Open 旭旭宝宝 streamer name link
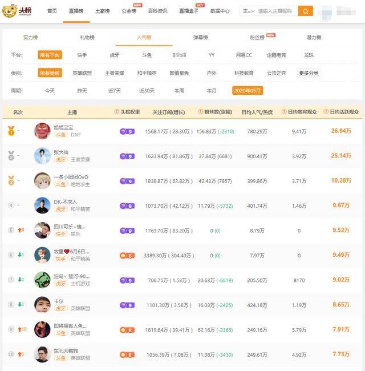Viewport: 365px width, 371px height. [x=63, y=127]
